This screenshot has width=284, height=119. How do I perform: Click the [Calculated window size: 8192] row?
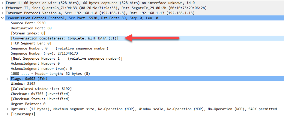click(41, 89)
